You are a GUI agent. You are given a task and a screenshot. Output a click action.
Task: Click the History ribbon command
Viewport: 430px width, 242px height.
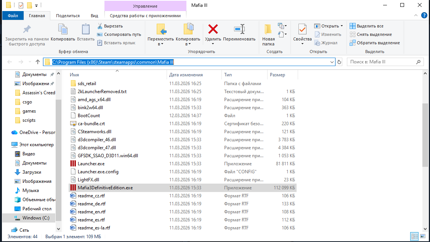(x=326, y=43)
